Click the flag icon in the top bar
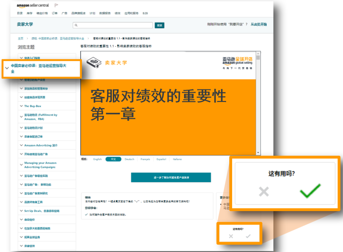The height and width of the screenshot is (252, 343). 57,4
